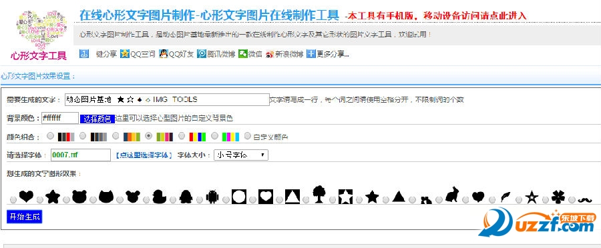Select the heart shape silhouette
This screenshot has height=248, width=601.
(27, 196)
